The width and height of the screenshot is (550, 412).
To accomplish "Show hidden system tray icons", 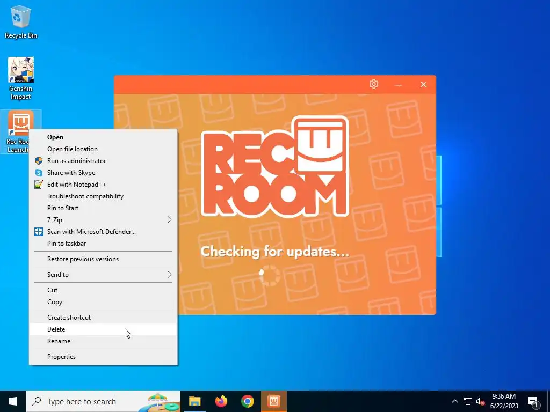I will point(454,401).
